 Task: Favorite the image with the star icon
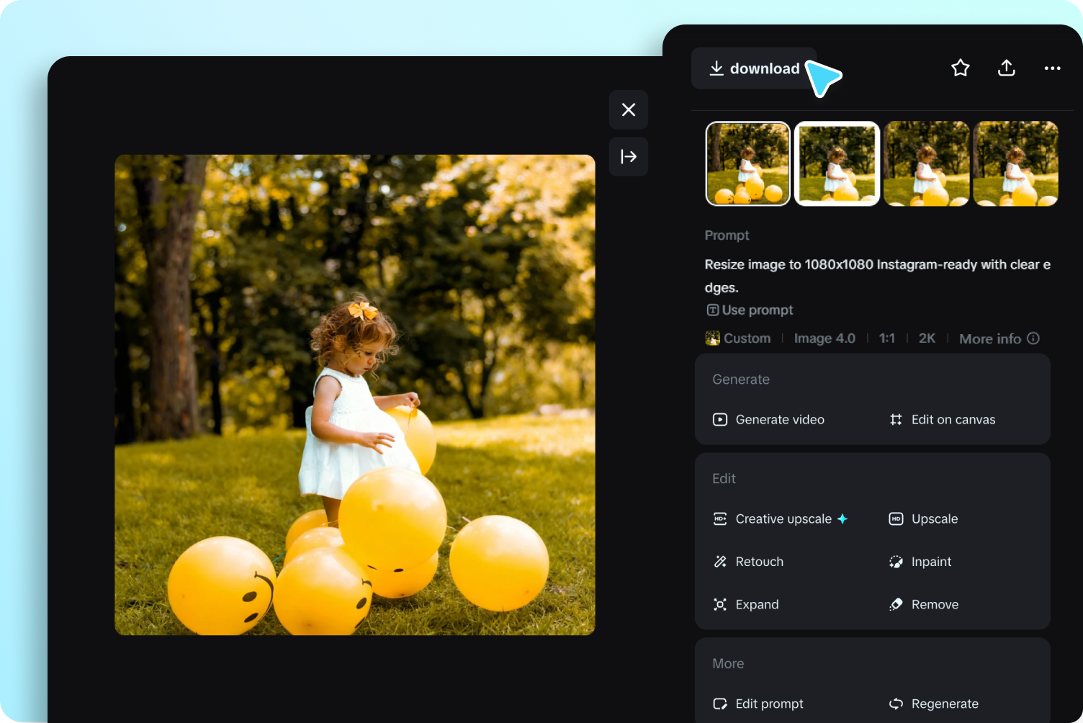961,68
